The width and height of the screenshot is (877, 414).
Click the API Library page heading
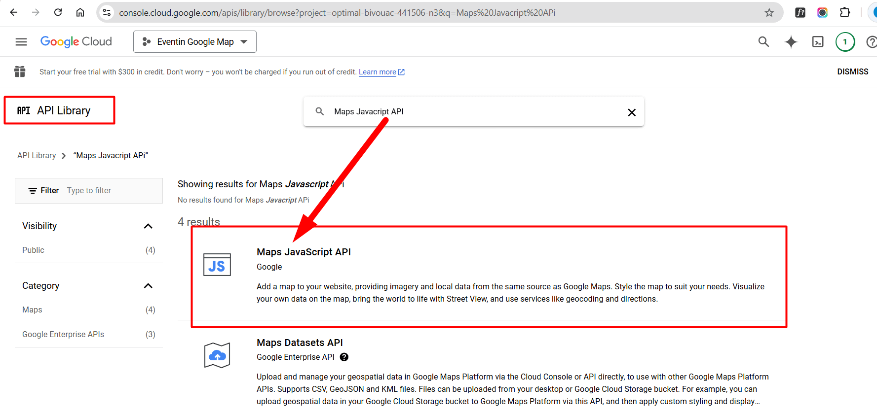(64, 110)
